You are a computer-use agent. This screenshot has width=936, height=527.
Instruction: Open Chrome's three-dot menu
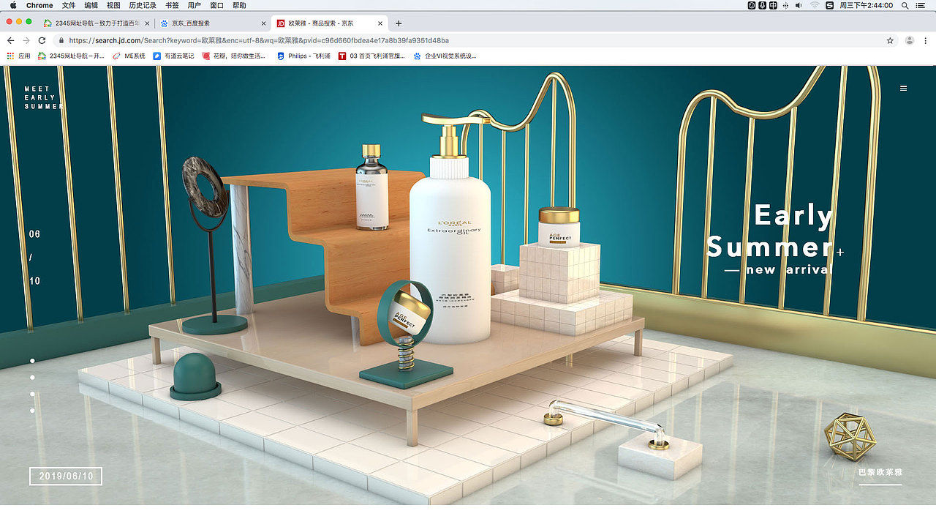926,41
